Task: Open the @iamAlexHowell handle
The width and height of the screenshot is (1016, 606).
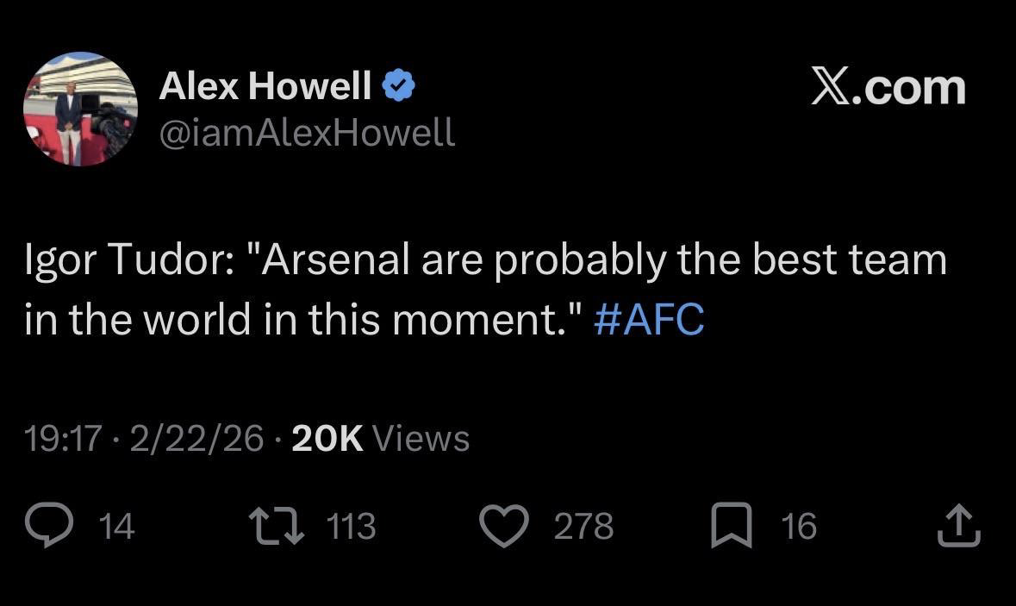Action: pos(307,133)
